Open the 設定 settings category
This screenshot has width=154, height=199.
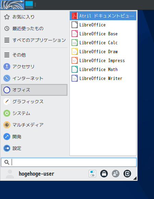coord(34,148)
